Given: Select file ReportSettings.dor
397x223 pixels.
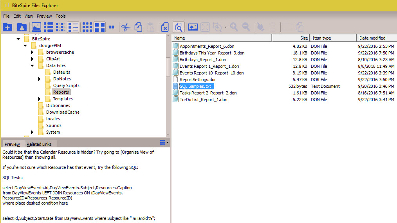Looking at the screenshot, I should [198, 80].
